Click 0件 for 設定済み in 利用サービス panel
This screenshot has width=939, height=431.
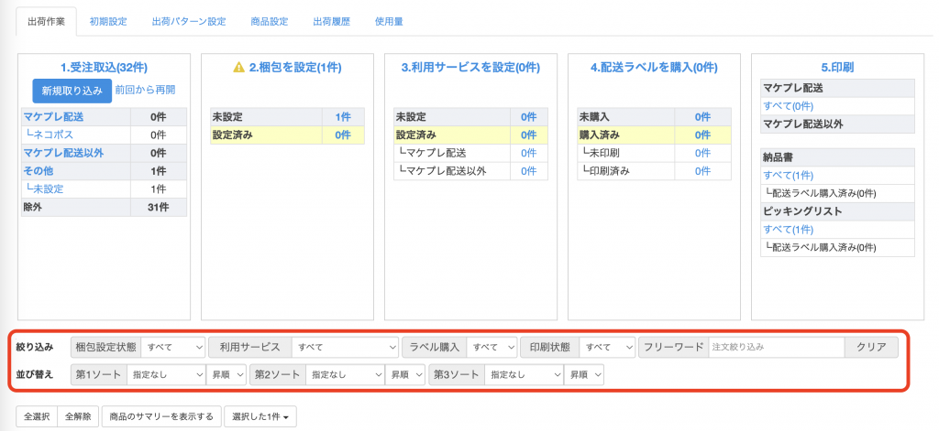click(529, 135)
